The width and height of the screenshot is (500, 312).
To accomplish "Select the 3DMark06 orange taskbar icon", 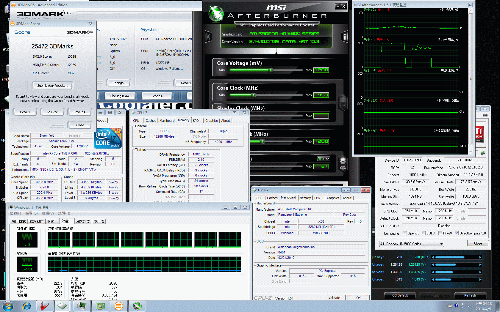I will click(118, 306).
